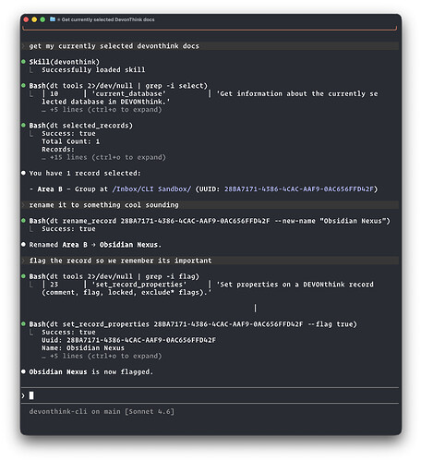Click the green dot beside Bash(dt selected_records)
The image size is (421, 462).
[23, 125]
